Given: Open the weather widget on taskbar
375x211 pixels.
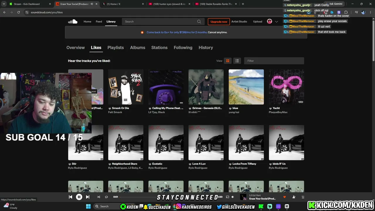Looking at the screenshot, I should click(11, 206).
